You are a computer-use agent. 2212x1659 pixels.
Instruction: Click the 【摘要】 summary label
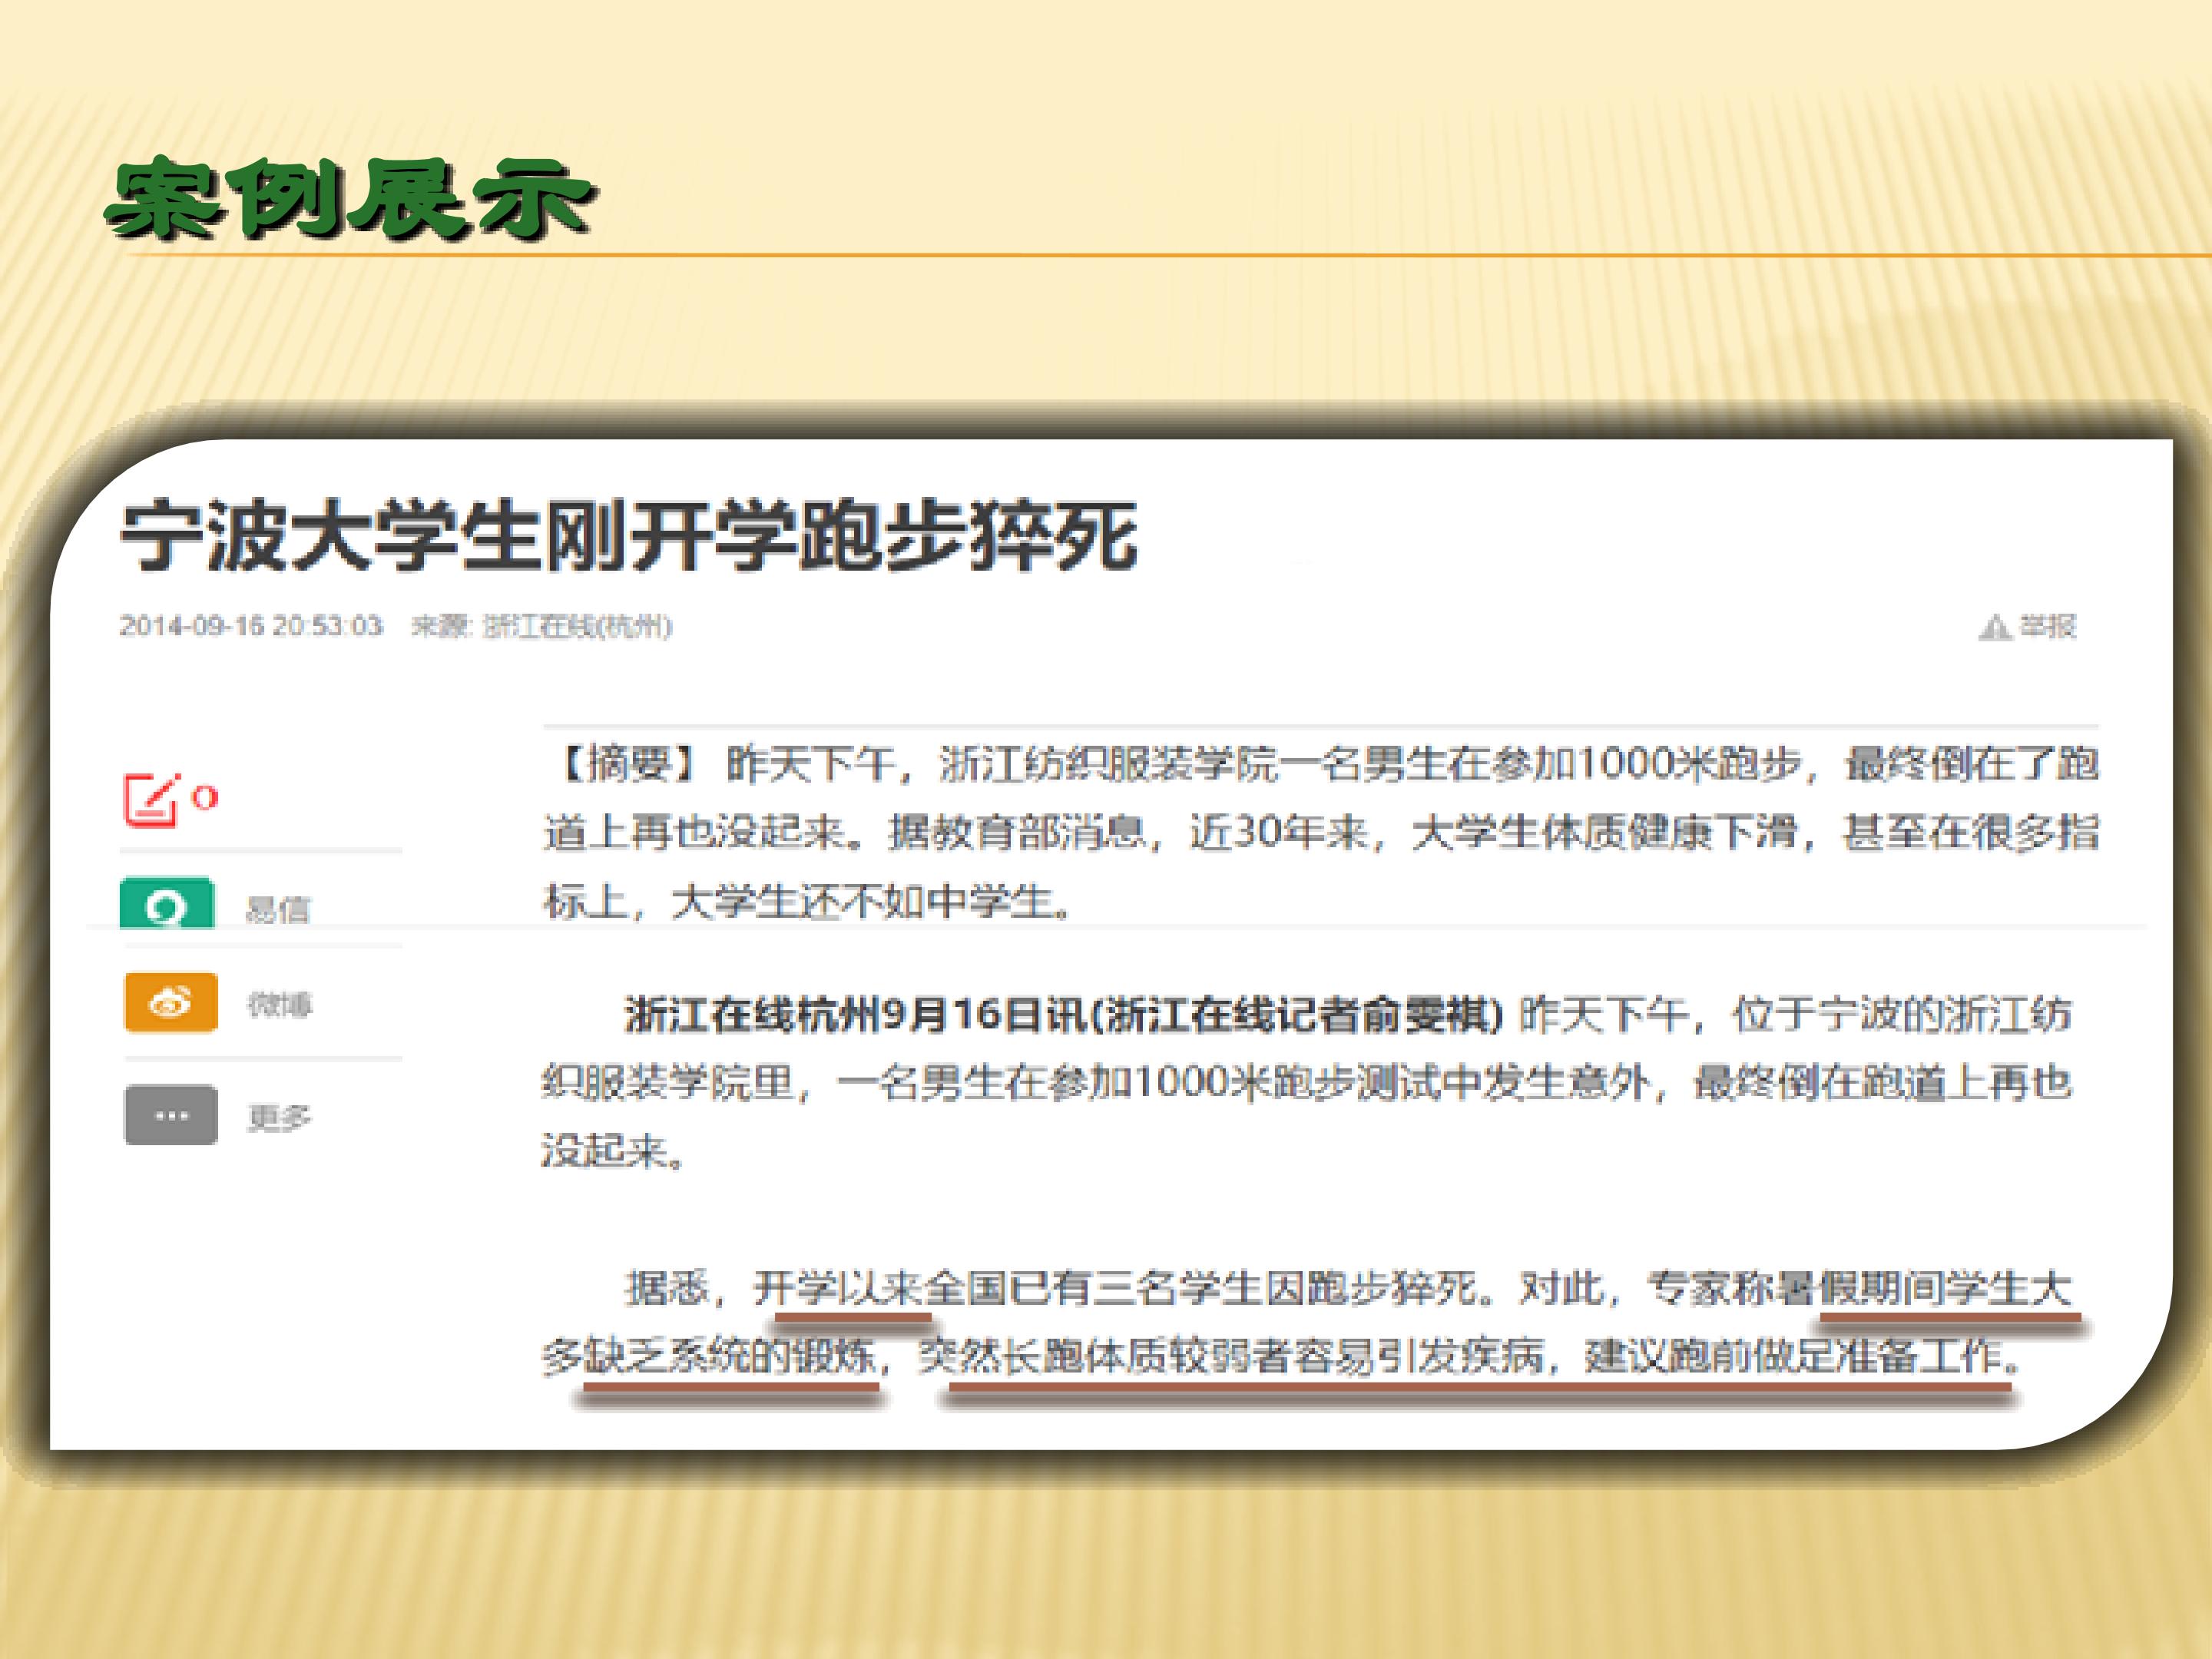626,764
